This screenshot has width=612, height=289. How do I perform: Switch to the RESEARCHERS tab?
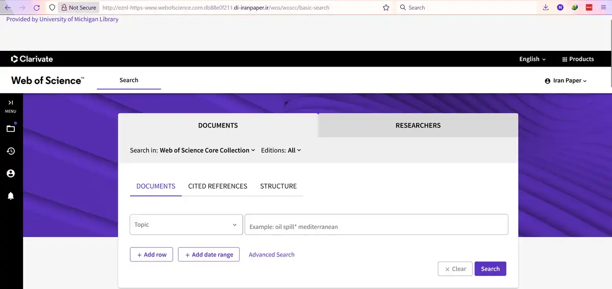point(418,125)
